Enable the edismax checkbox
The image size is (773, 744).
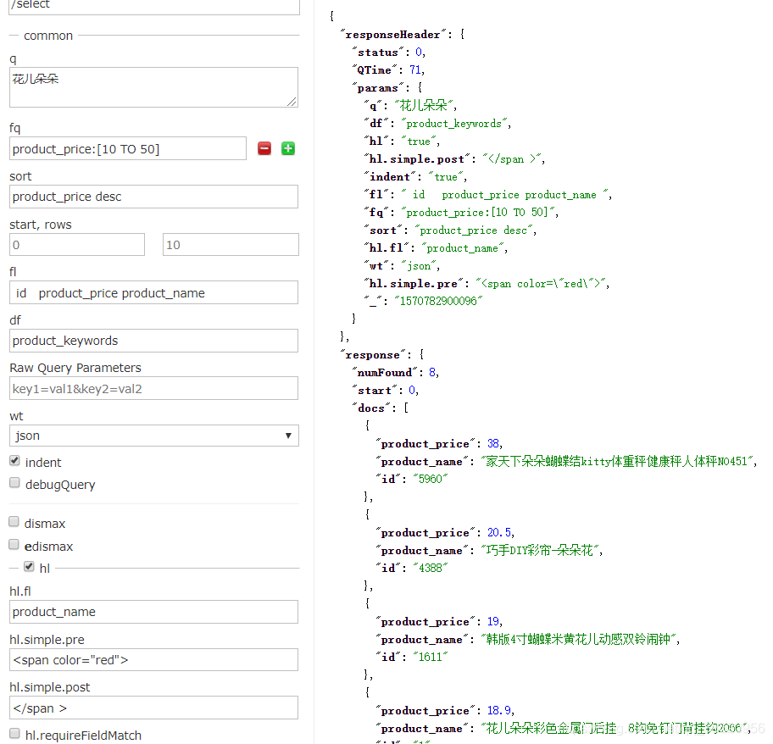pos(14,545)
